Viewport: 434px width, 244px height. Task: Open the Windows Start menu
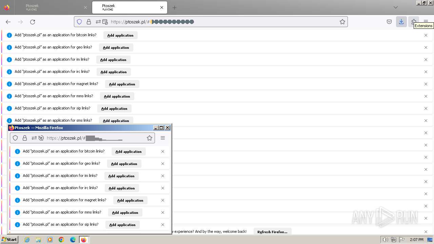coord(9,240)
